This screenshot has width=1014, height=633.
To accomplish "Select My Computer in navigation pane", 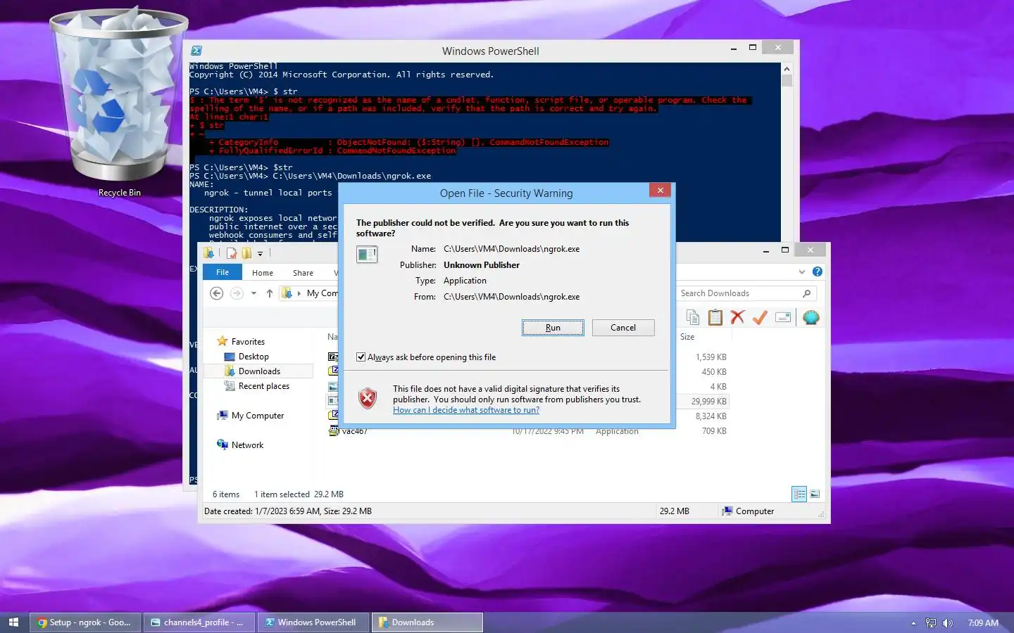I will (x=257, y=416).
